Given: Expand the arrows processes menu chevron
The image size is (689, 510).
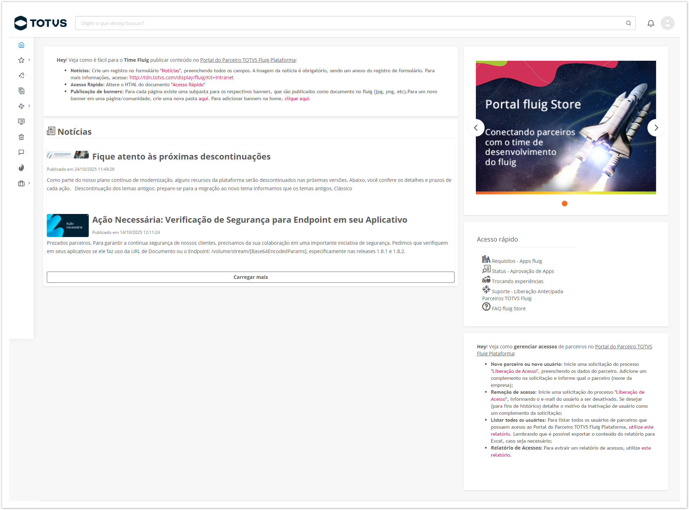Looking at the screenshot, I should (x=29, y=106).
